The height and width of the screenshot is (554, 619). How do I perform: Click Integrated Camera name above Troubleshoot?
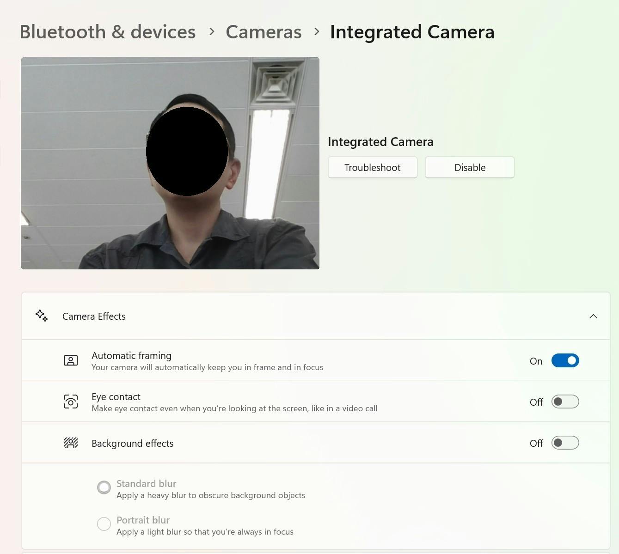[380, 142]
